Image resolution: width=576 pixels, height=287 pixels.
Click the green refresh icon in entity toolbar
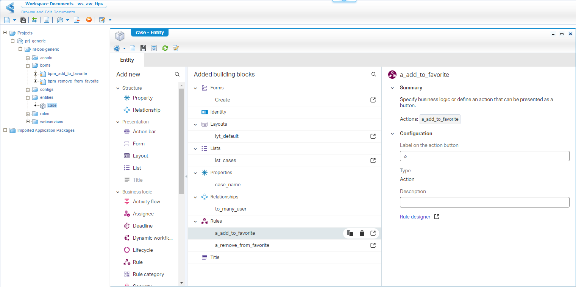[165, 48]
